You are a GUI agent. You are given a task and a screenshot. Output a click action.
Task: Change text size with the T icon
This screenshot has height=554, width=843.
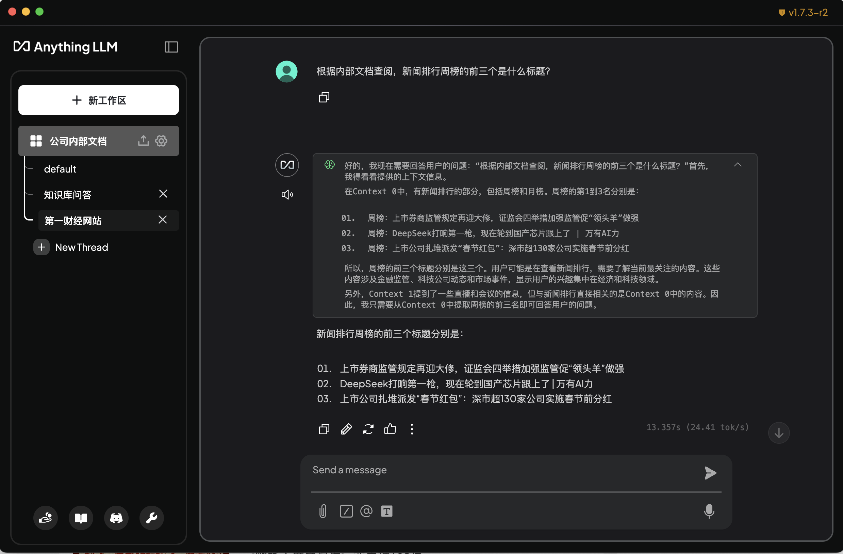point(387,511)
